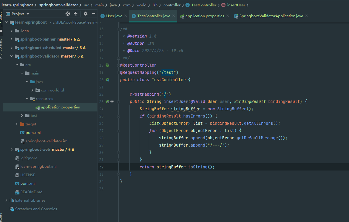
Task: Select learn-springboot.iml file
Action: click(x=38, y=167)
